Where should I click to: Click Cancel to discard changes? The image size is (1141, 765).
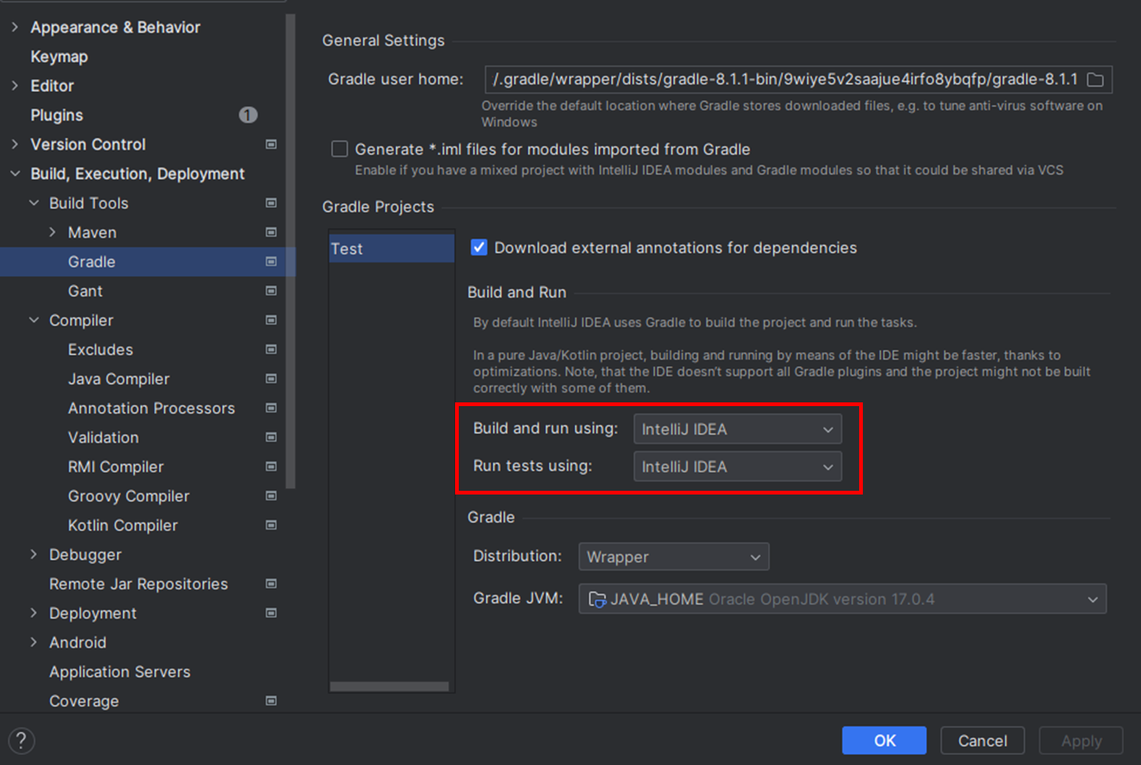(x=982, y=740)
